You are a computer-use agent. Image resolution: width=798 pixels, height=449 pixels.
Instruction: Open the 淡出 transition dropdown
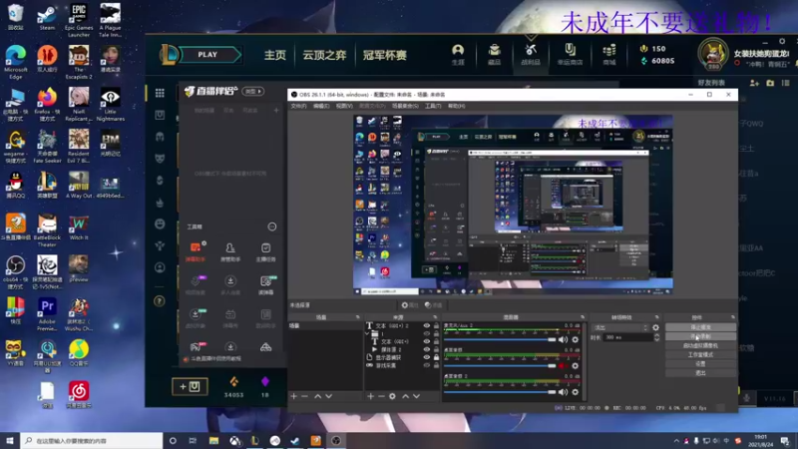pyautogui.click(x=620, y=328)
